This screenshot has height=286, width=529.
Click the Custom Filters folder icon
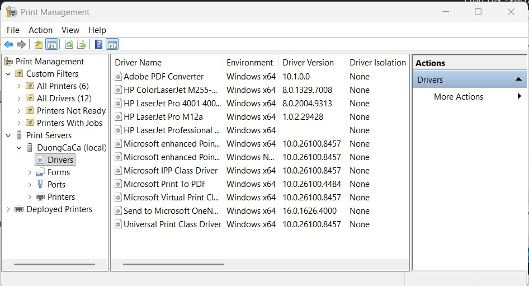point(19,74)
